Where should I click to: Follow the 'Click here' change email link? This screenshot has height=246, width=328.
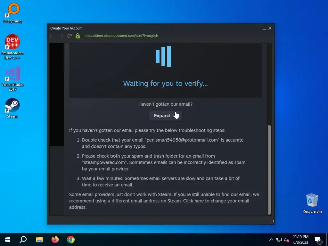pos(193,201)
